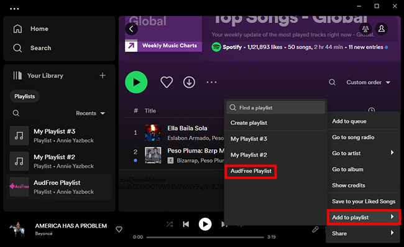
Task: Expand the Add to playlist submenu
Action: pyautogui.click(x=363, y=217)
